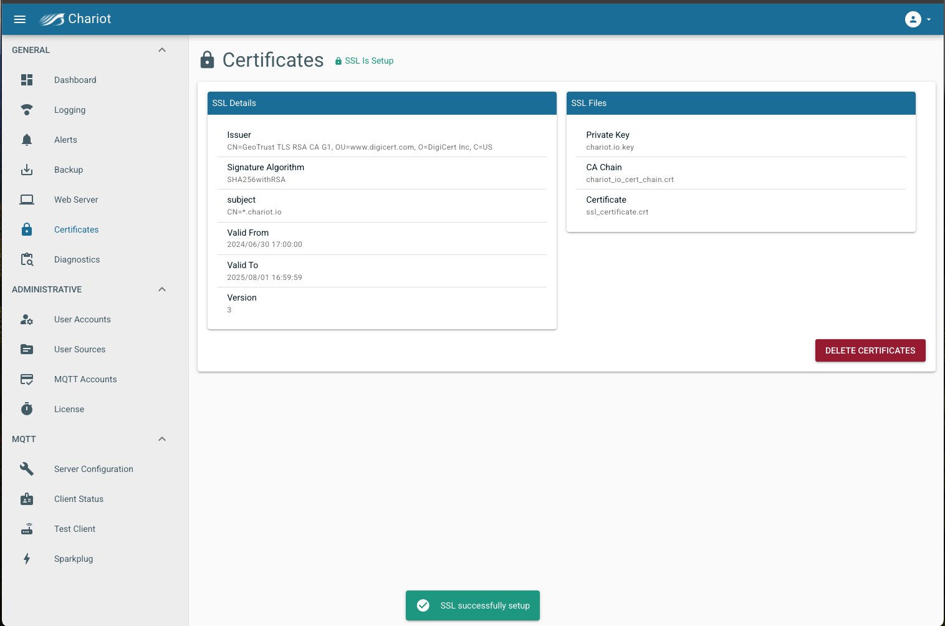Click the License timer icon
This screenshot has height=626, width=945.
coord(27,409)
